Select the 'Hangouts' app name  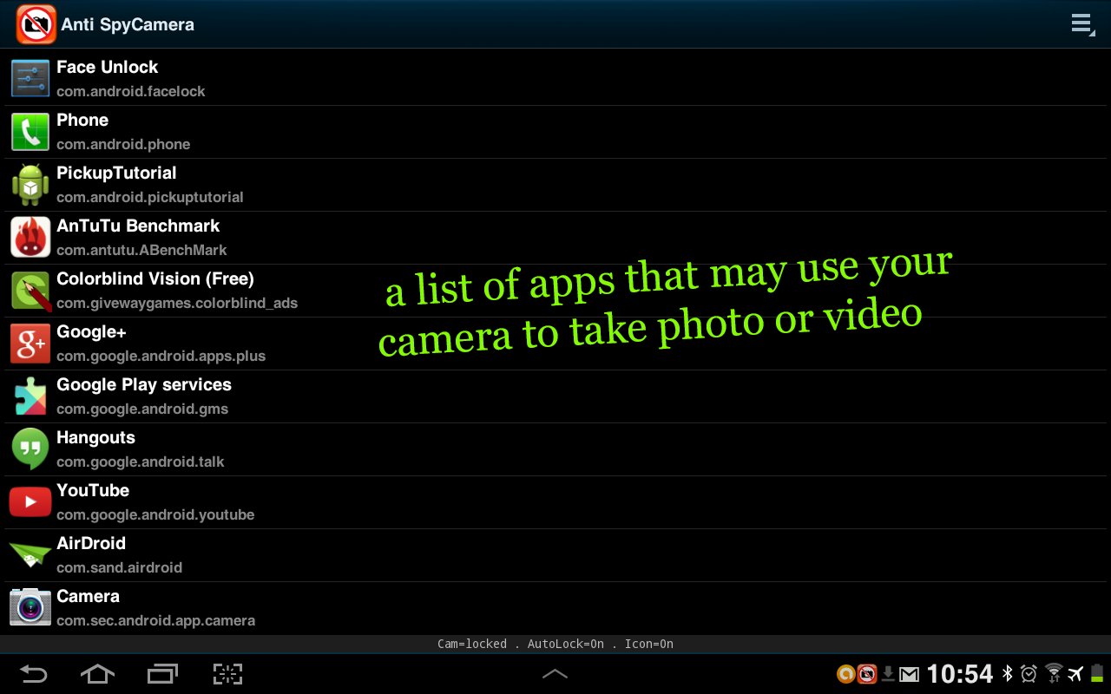click(95, 437)
